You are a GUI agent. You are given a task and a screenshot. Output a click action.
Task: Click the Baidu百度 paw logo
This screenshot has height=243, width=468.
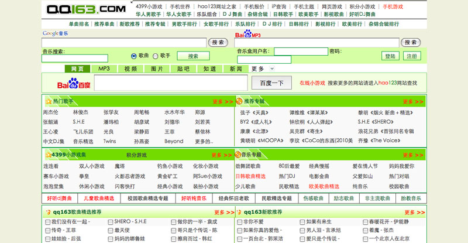(x=74, y=83)
